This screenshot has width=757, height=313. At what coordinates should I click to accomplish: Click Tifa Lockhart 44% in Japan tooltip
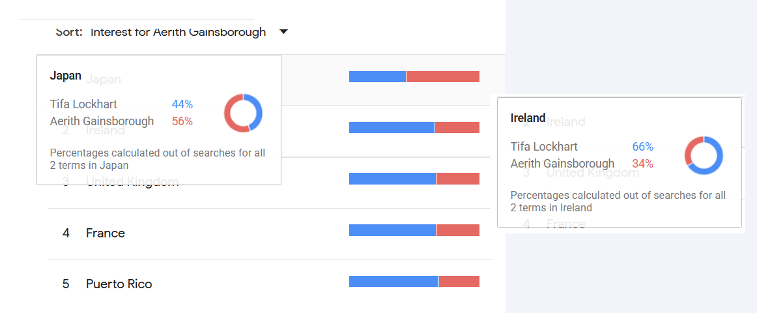[121, 104]
